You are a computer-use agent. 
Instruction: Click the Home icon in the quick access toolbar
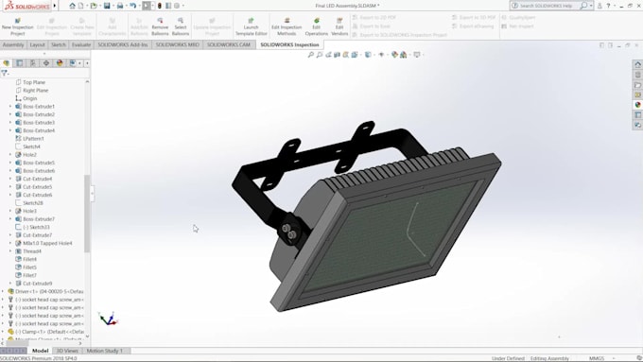pos(72,6)
